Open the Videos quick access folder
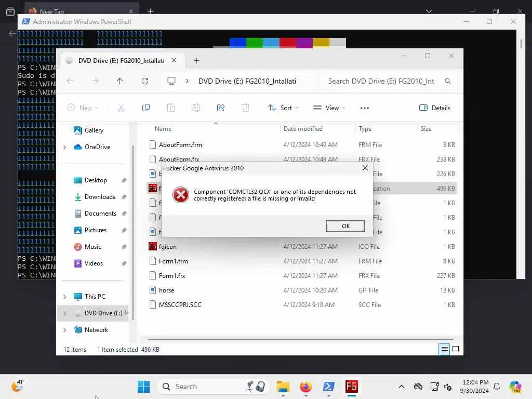This screenshot has width=532, height=399. coord(94,263)
